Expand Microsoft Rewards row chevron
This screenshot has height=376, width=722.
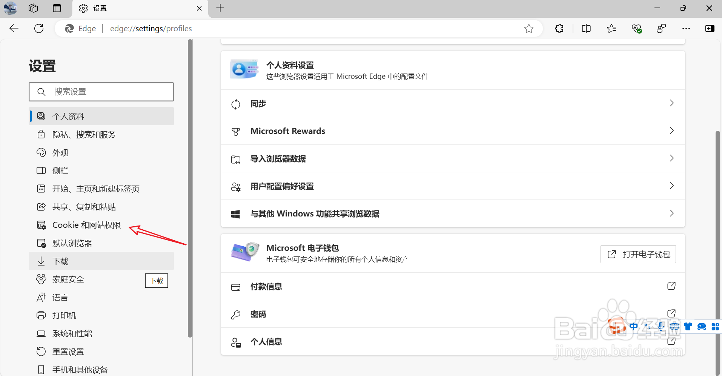click(671, 131)
